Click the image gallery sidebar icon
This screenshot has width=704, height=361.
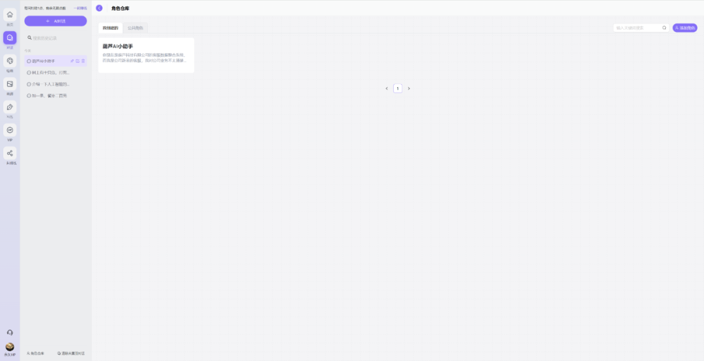10,84
